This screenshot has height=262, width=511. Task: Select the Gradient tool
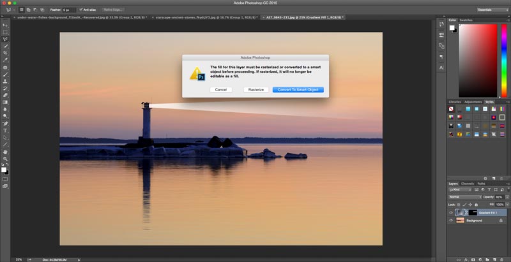click(5, 103)
